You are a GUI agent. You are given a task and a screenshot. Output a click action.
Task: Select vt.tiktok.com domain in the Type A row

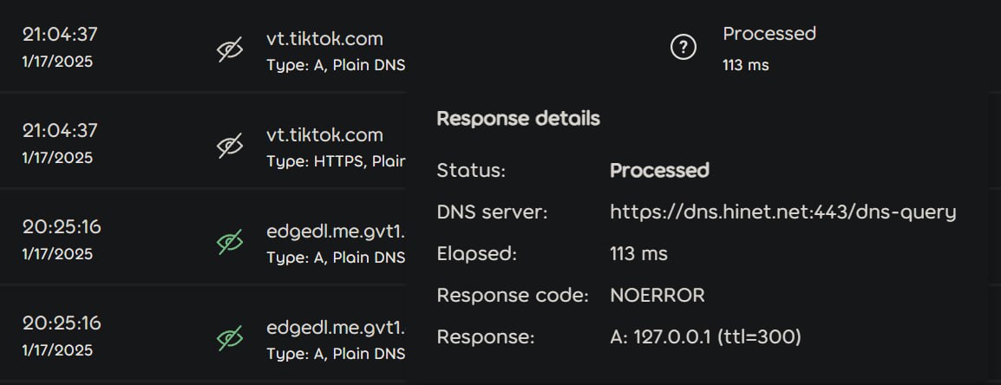(x=324, y=39)
